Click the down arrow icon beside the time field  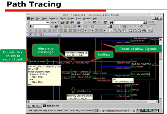(x=31, y=26)
